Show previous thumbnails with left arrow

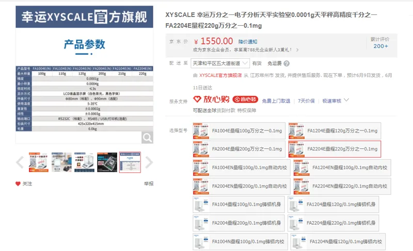tap(20, 162)
